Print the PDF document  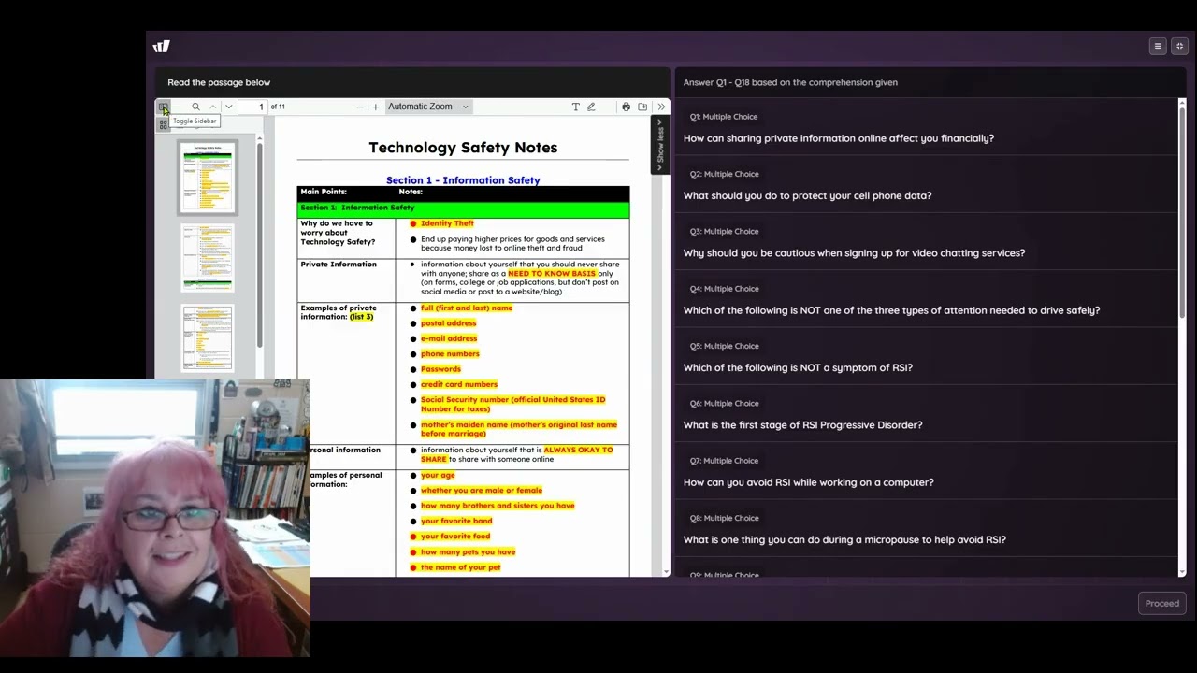tap(627, 107)
